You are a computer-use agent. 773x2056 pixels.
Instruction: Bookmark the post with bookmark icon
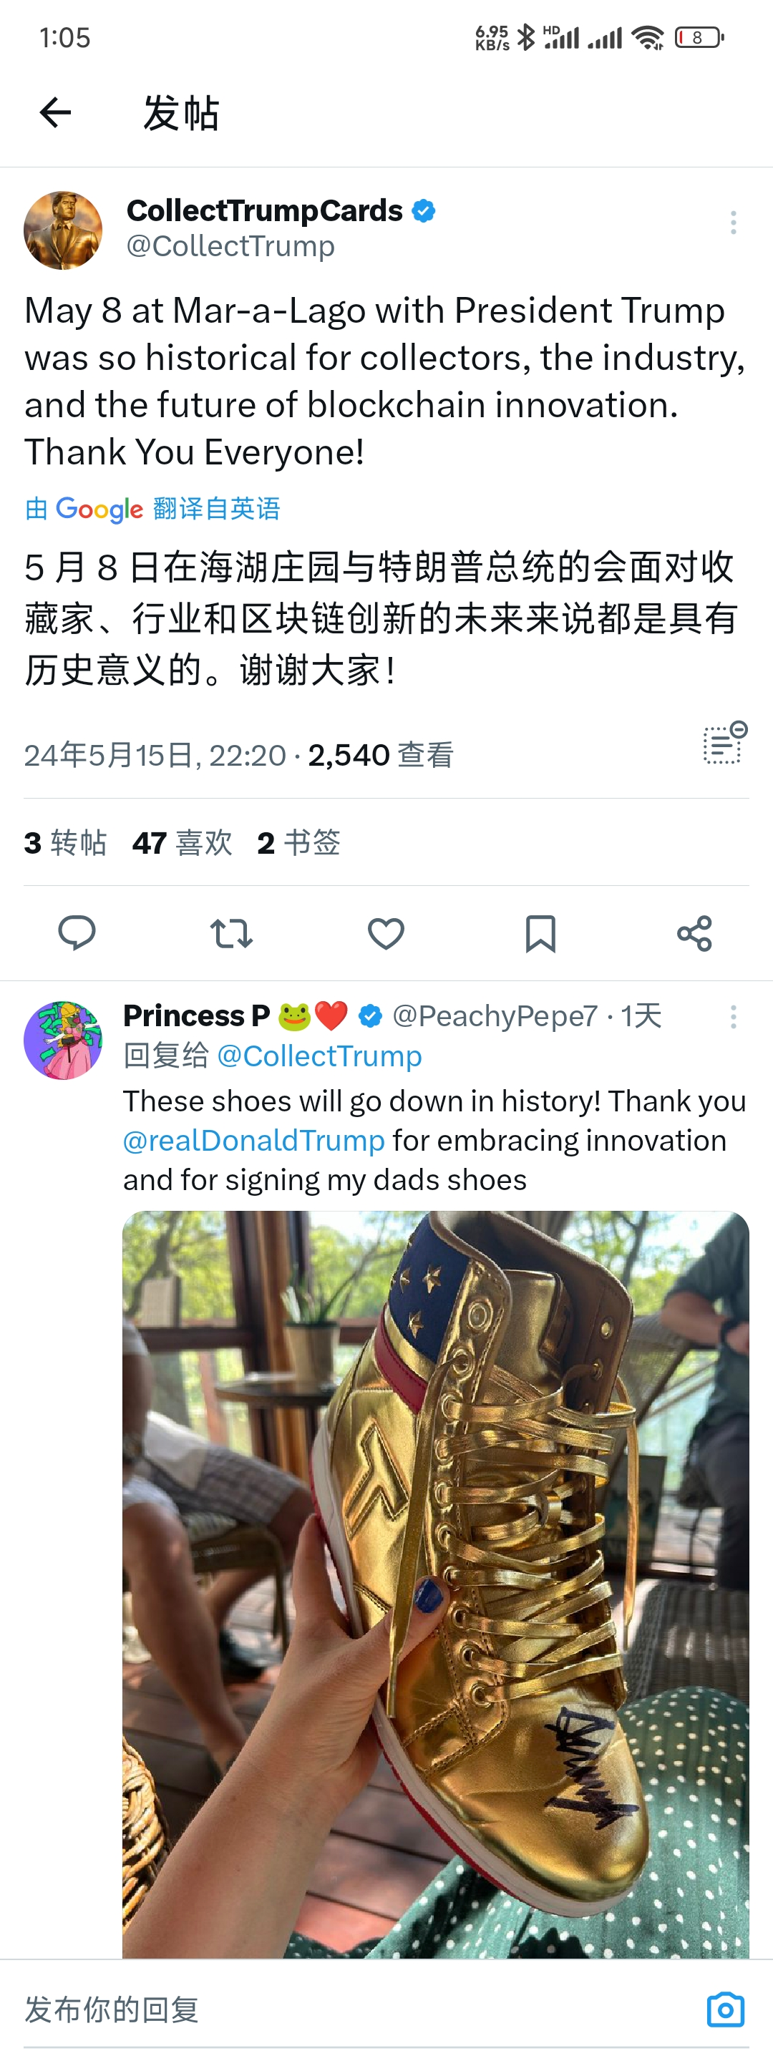click(x=540, y=933)
